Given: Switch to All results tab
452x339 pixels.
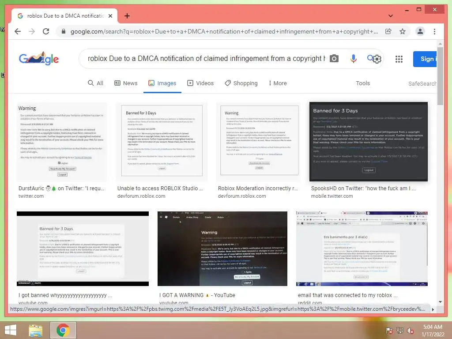Looking at the screenshot, I should tap(95, 83).
